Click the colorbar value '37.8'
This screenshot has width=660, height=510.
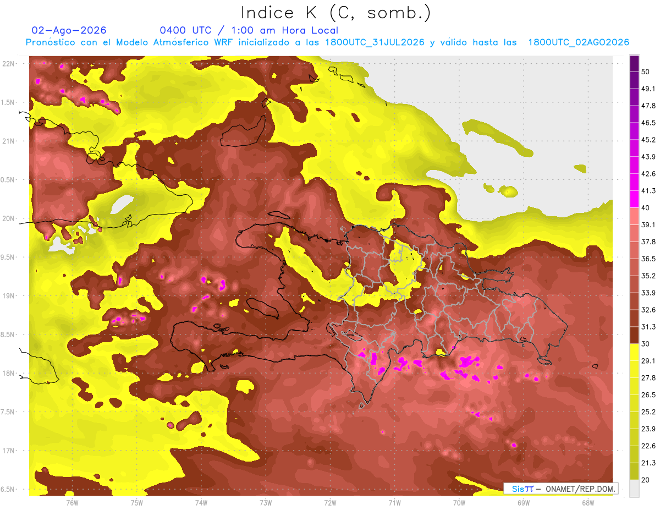click(x=648, y=242)
